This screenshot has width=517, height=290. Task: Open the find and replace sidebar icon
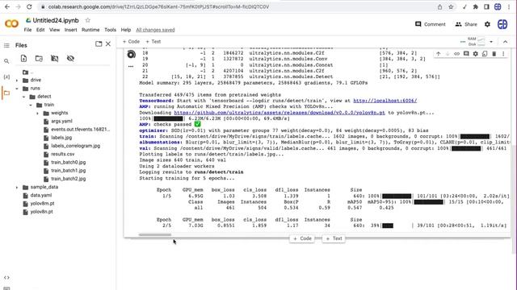(6, 61)
